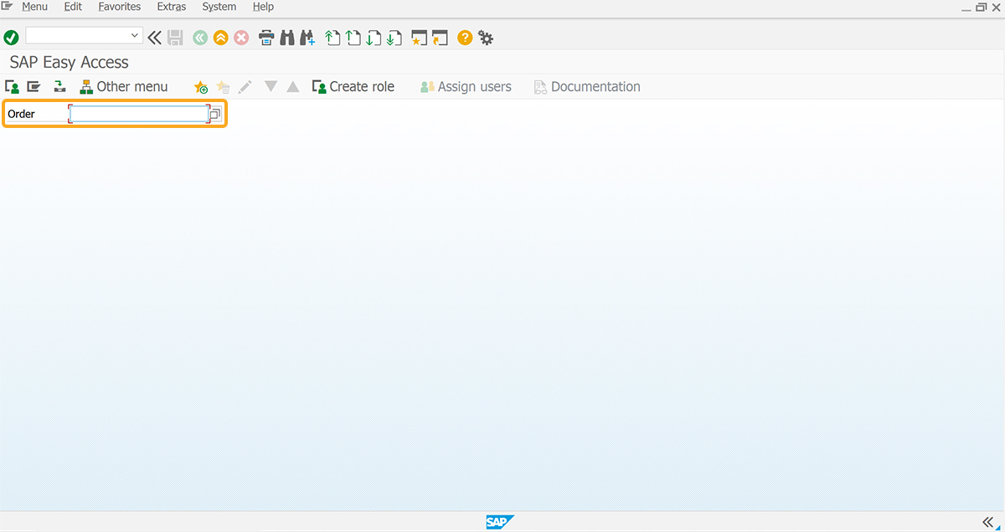Screen dimensions: 1005x532
Task: Click the Assign users button
Action: click(x=466, y=86)
